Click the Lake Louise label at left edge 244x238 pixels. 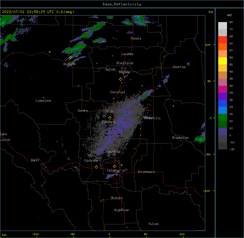[x=5, y=137]
